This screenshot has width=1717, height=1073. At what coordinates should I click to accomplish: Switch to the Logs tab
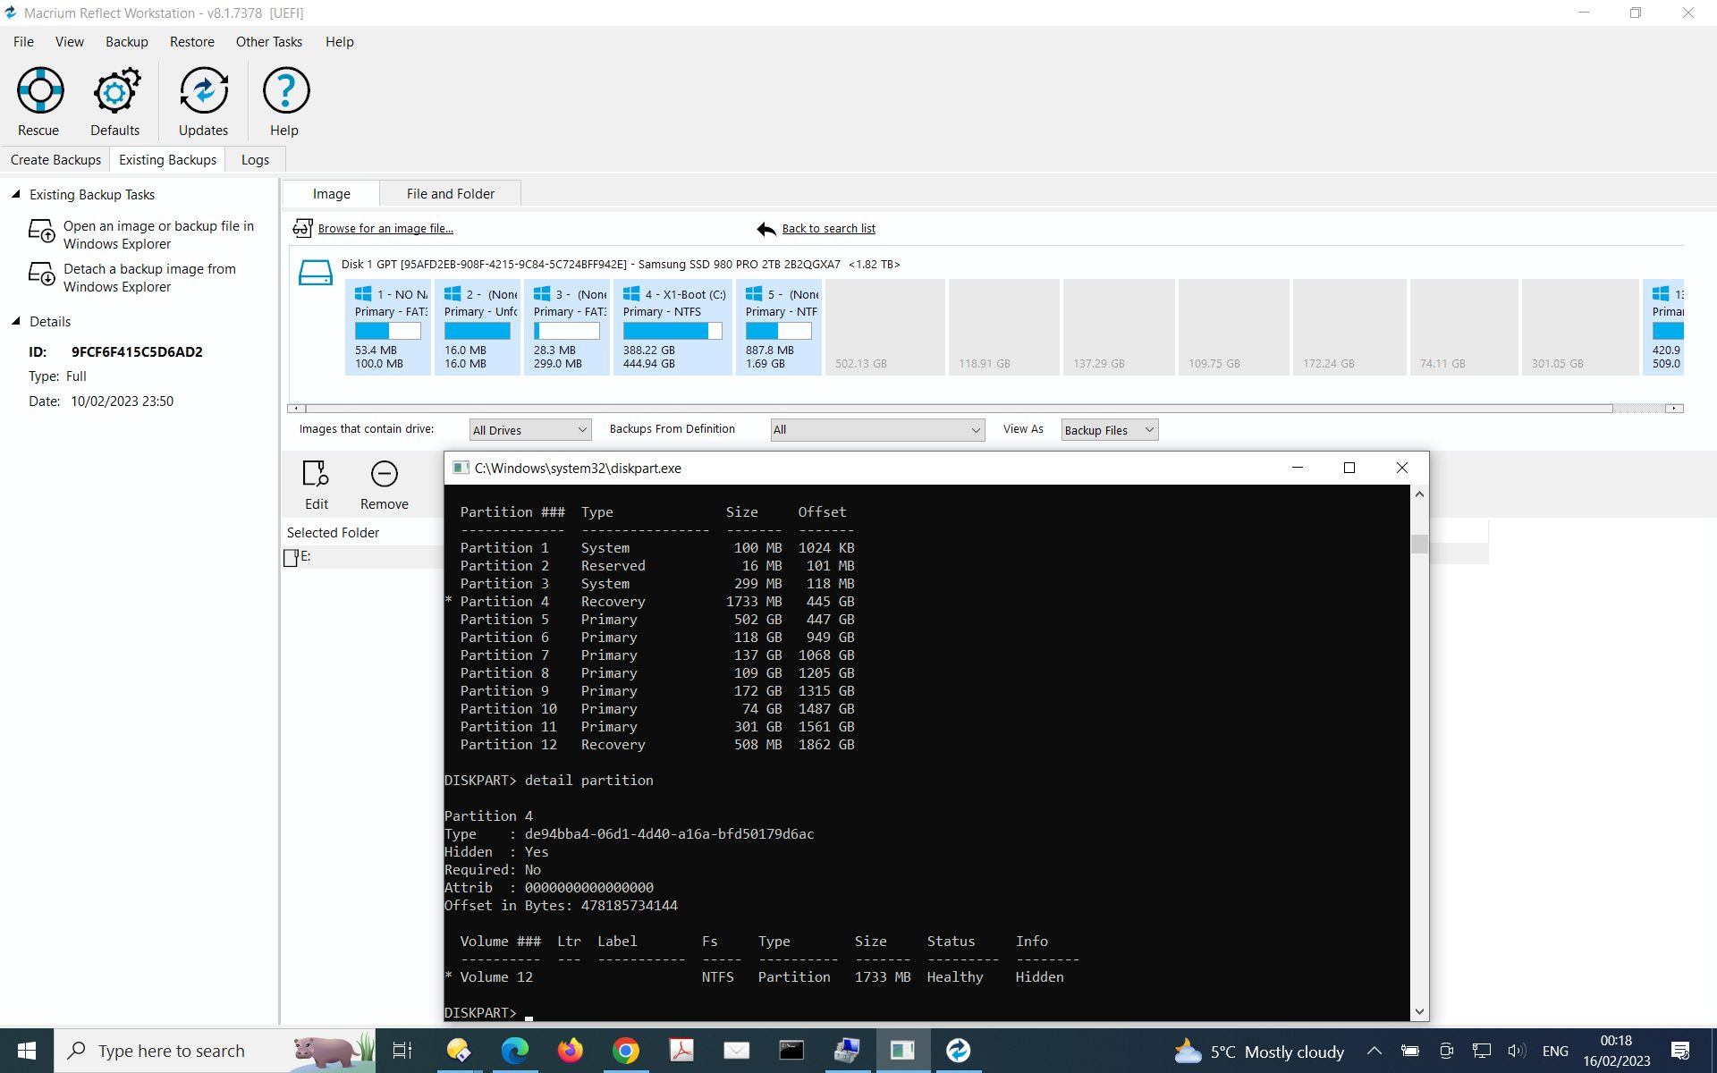[x=255, y=160]
